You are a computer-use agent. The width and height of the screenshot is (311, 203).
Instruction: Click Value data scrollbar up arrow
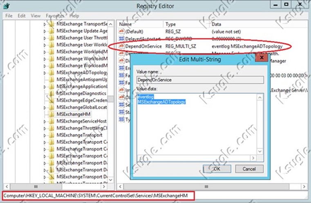pos(260,97)
